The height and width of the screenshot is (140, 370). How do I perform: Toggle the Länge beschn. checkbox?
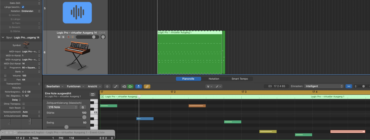(23, 7)
